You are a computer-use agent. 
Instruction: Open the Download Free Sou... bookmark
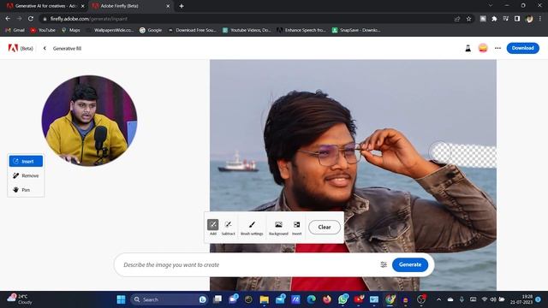click(x=192, y=30)
